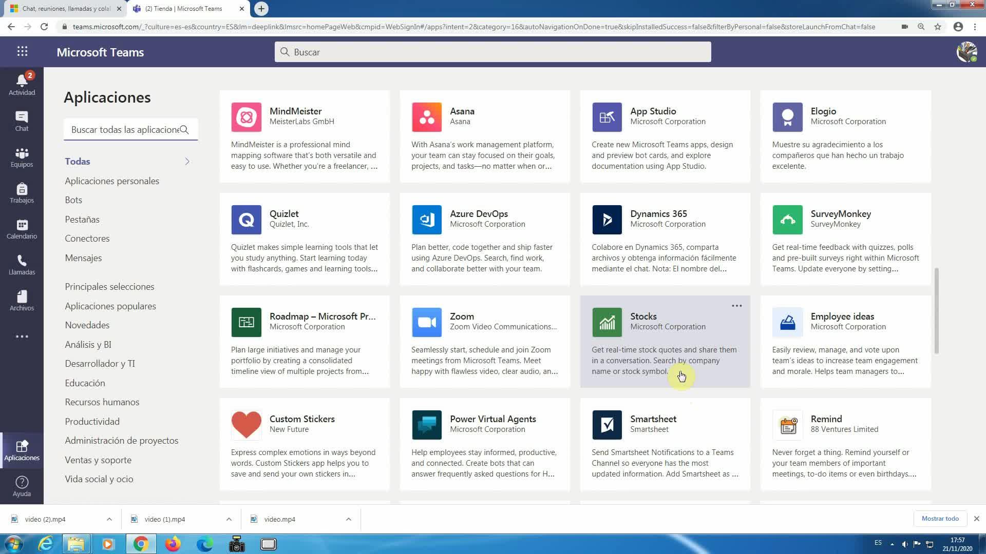Screen dimensions: 986x554
Task: Open the Windows Start menu
Action: pyautogui.click(x=14, y=544)
